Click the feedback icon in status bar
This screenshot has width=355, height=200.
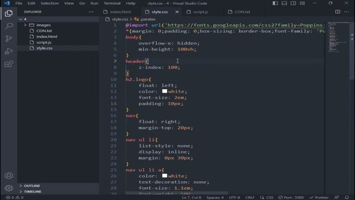(x=337, y=197)
